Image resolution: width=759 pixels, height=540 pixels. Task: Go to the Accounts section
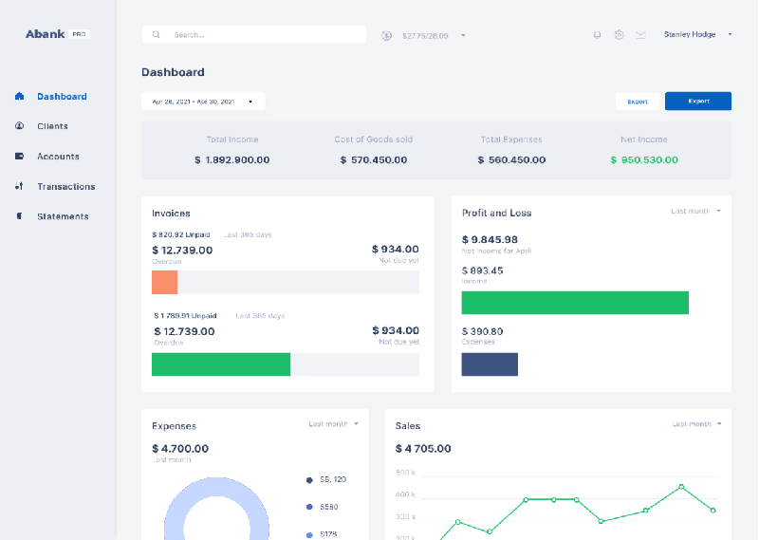click(x=58, y=157)
